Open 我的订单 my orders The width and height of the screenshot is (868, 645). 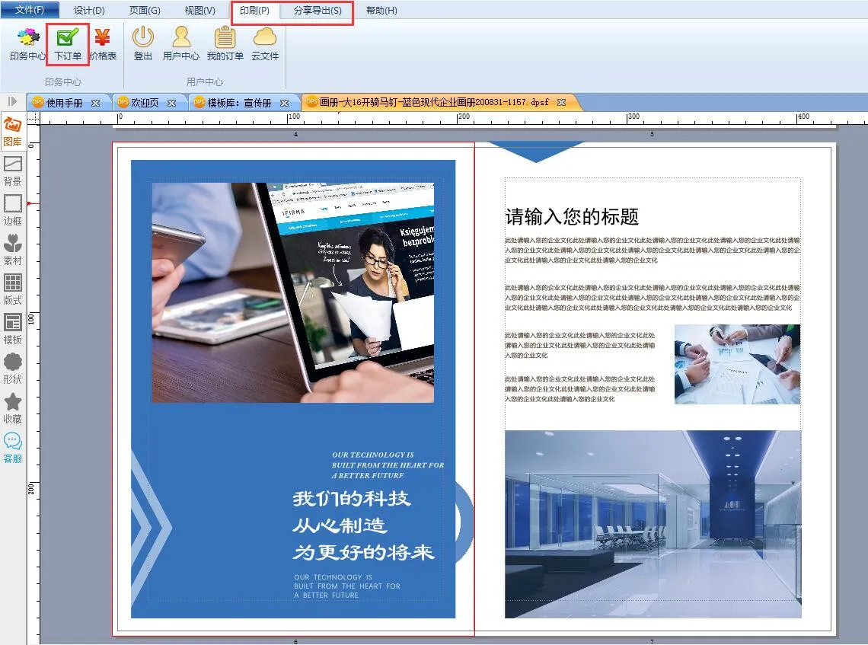(225, 44)
